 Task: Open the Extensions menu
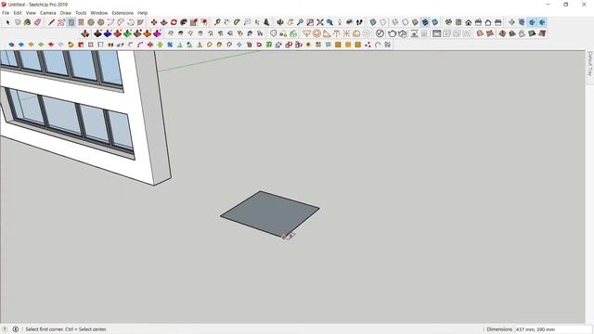pos(123,13)
